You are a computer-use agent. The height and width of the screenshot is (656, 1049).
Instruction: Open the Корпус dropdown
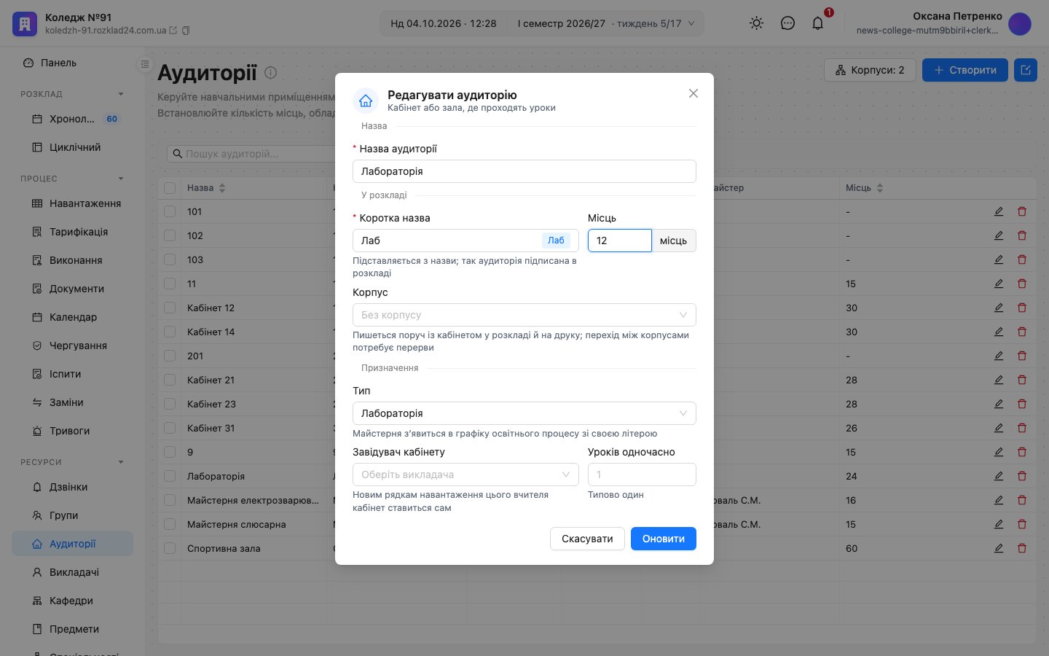[x=524, y=315]
